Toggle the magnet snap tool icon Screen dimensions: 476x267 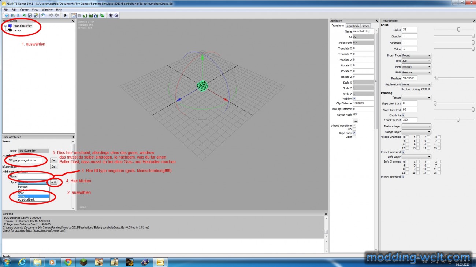point(79,15)
